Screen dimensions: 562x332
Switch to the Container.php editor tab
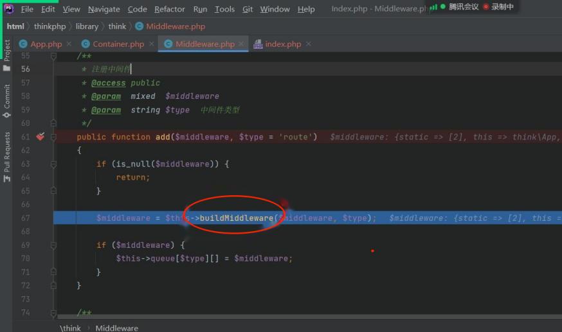(118, 44)
